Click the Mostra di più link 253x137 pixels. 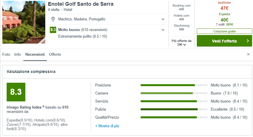(x=107, y=126)
